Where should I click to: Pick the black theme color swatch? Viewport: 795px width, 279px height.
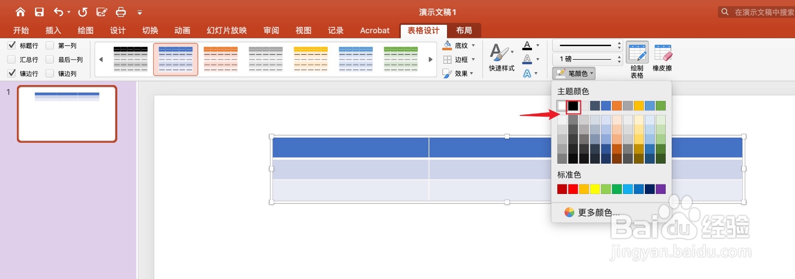click(x=573, y=106)
